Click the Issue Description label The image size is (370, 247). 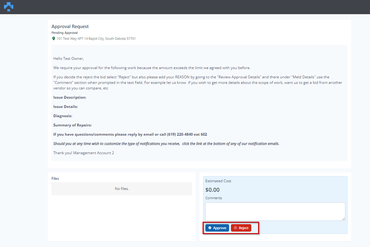pos(70,97)
